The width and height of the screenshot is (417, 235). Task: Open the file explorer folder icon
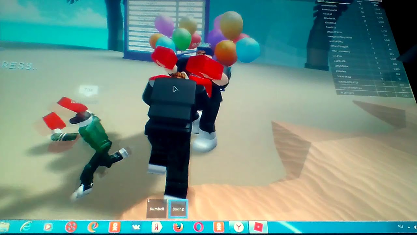click(4, 227)
